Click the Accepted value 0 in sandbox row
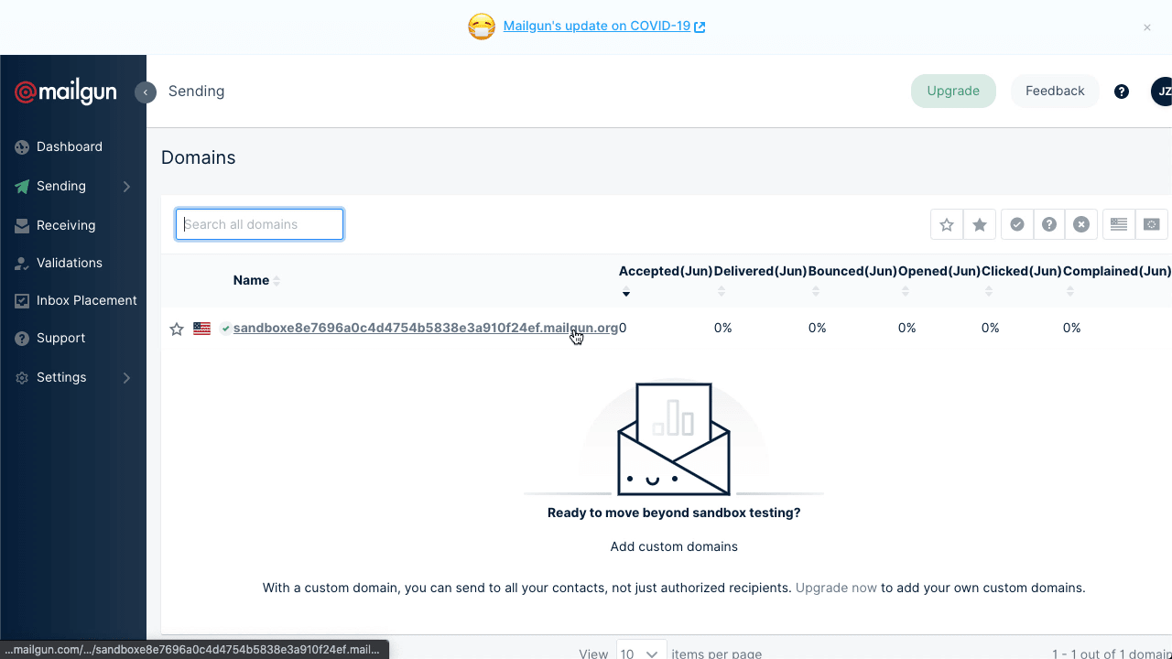 pos(623,329)
